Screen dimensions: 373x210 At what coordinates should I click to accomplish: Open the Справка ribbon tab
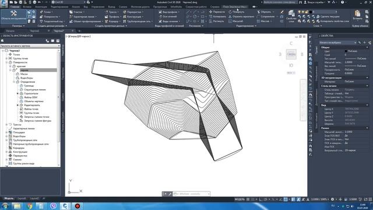pos(215,6)
